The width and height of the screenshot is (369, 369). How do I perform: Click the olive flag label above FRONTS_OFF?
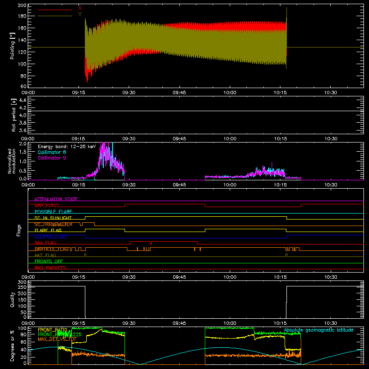(x=45, y=256)
